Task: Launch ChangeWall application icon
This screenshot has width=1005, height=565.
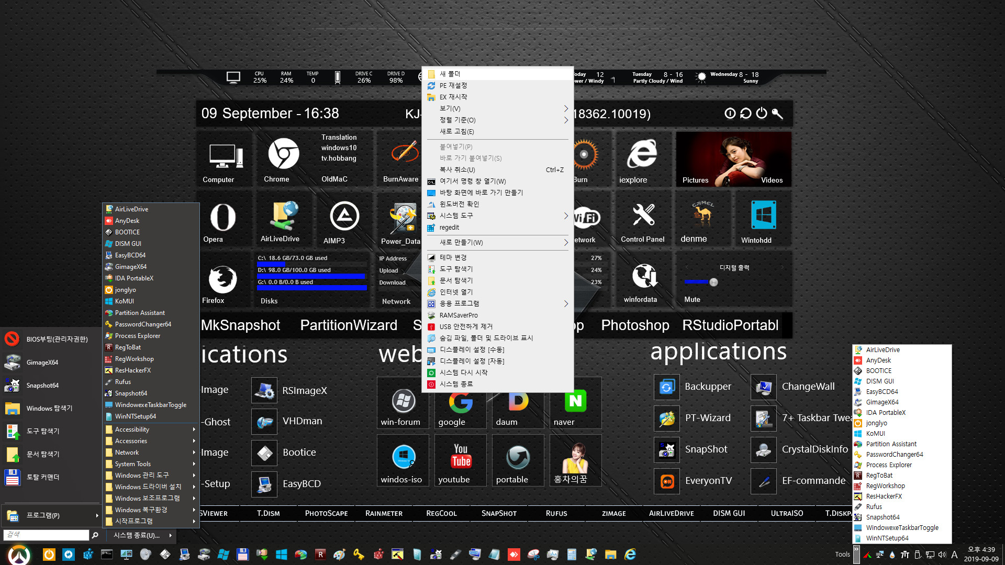Action: (764, 387)
